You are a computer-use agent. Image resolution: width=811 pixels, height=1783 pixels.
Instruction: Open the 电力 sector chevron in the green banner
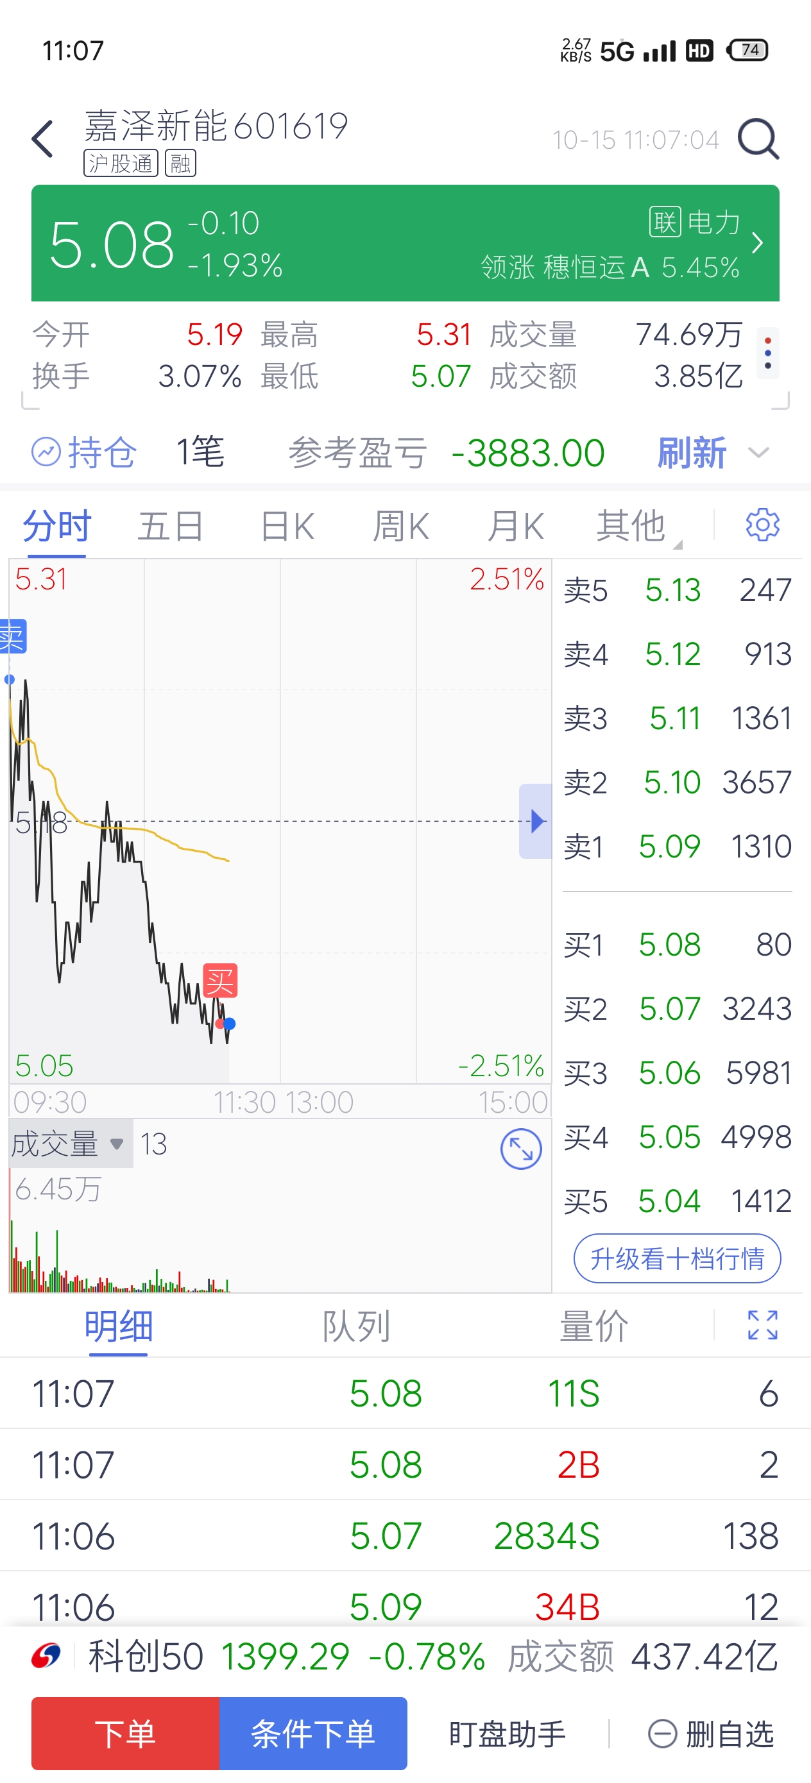[x=758, y=243]
